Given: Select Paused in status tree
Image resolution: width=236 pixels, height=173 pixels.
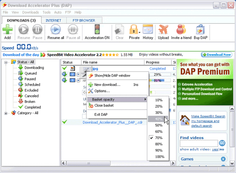Looking at the screenshot, I should pyautogui.click(x=30, y=79).
